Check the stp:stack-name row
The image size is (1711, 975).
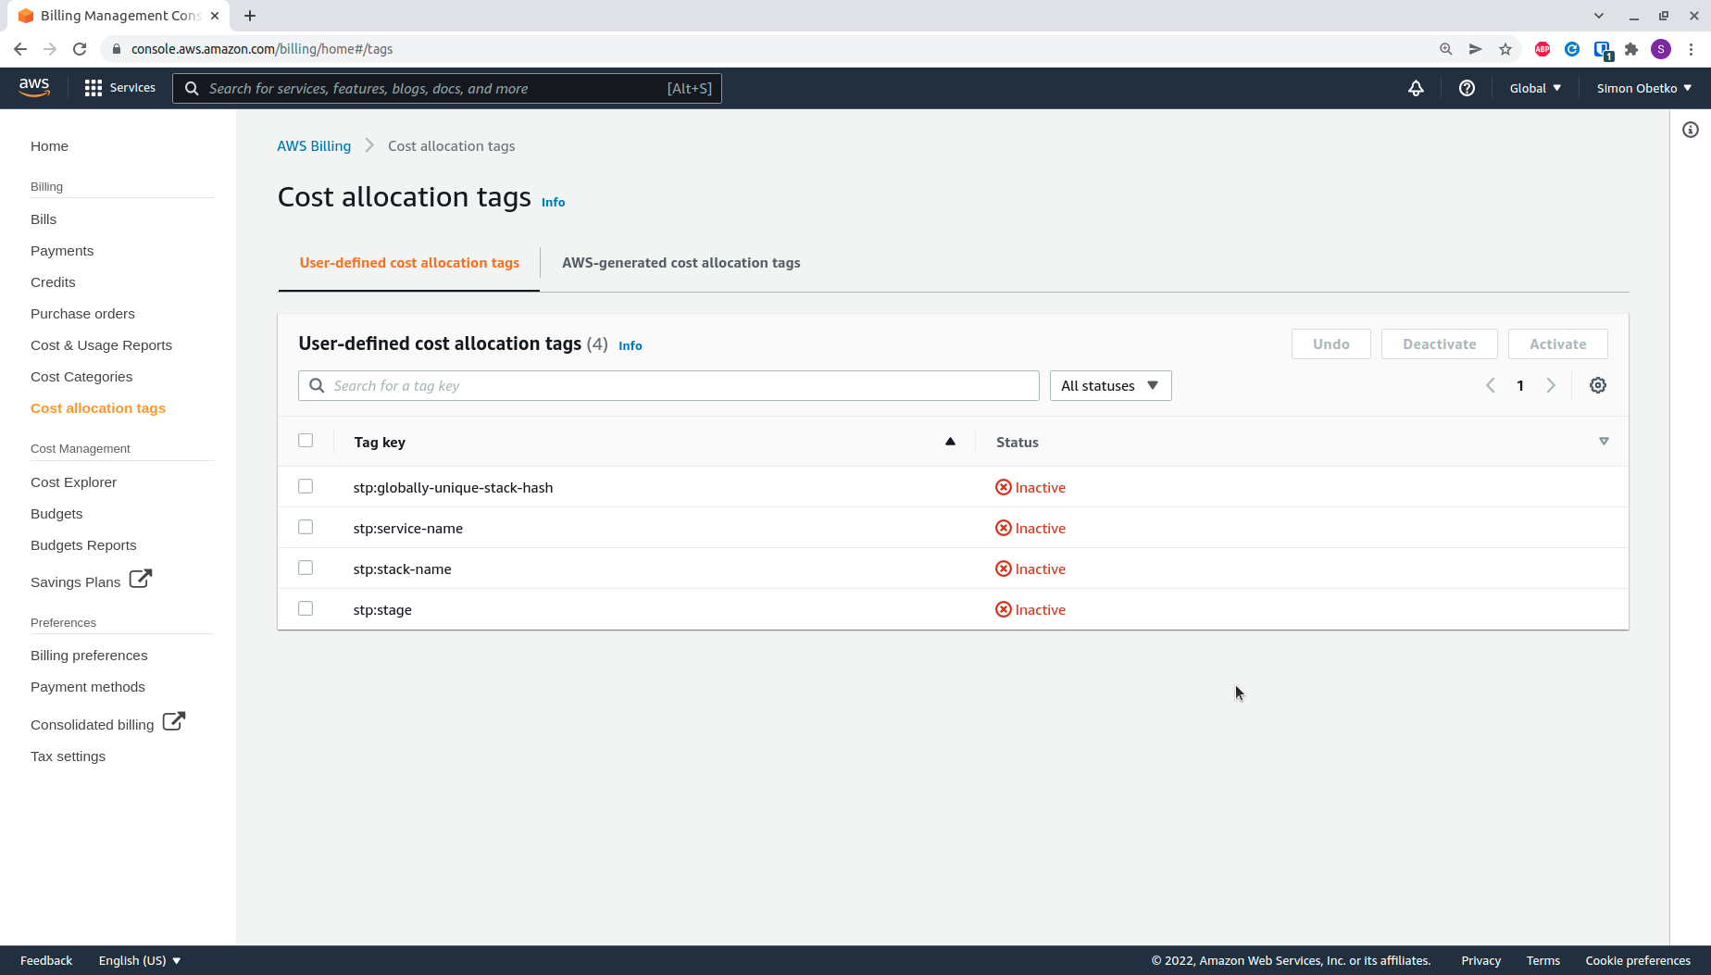[x=306, y=568]
